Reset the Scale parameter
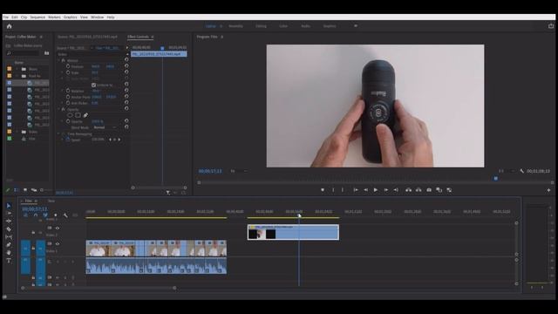 coord(126,72)
